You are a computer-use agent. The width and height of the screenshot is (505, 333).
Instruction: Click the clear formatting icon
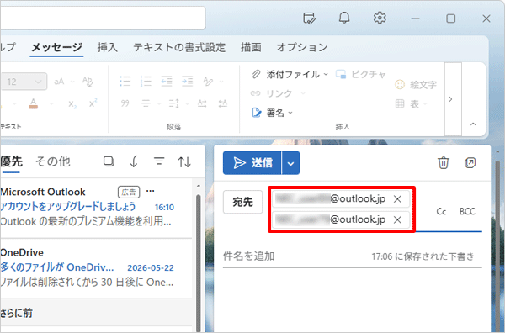pos(88,82)
